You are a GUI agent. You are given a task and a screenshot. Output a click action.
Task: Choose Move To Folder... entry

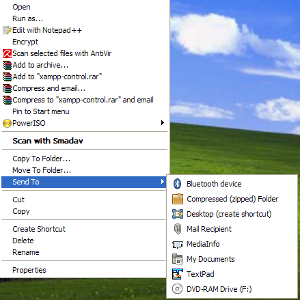click(84, 170)
